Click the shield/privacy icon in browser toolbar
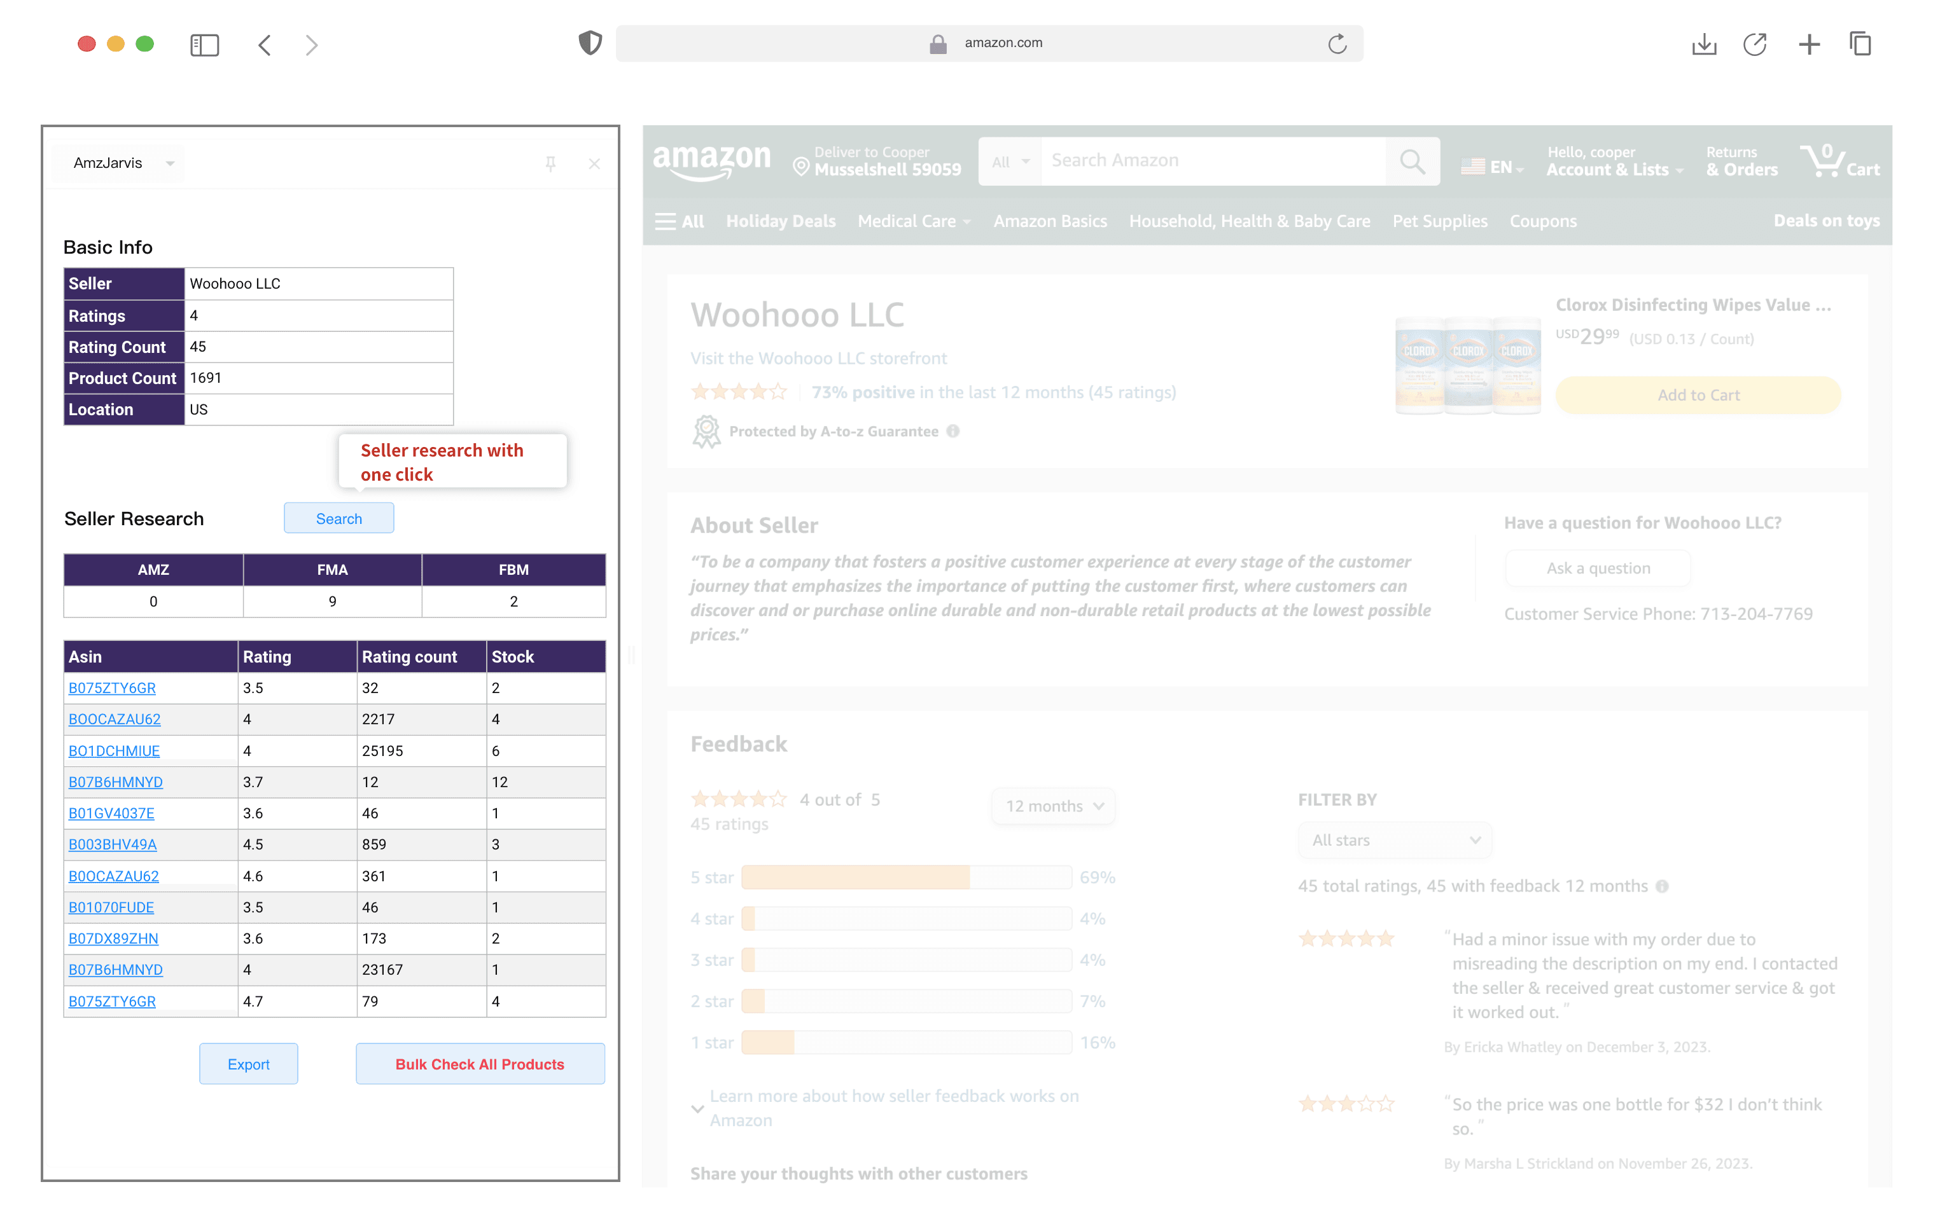This screenshot has height=1217, width=1947. click(x=590, y=42)
